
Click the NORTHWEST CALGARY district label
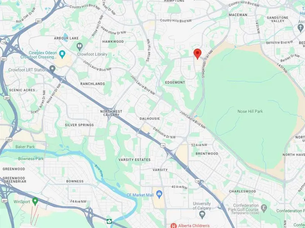(111, 113)
